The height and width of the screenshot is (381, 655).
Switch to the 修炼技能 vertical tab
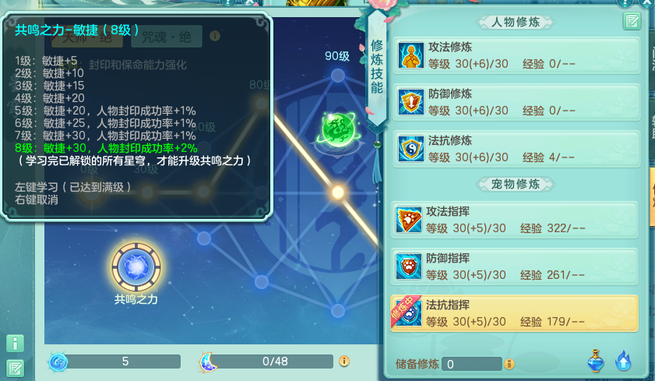tap(377, 67)
